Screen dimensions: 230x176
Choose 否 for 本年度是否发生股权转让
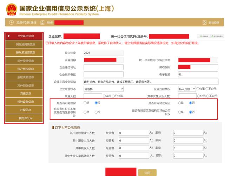tap(96, 112)
